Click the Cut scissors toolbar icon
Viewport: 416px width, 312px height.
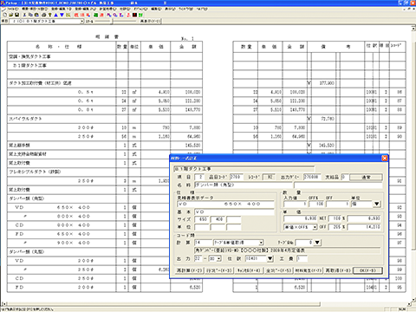point(24,15)
